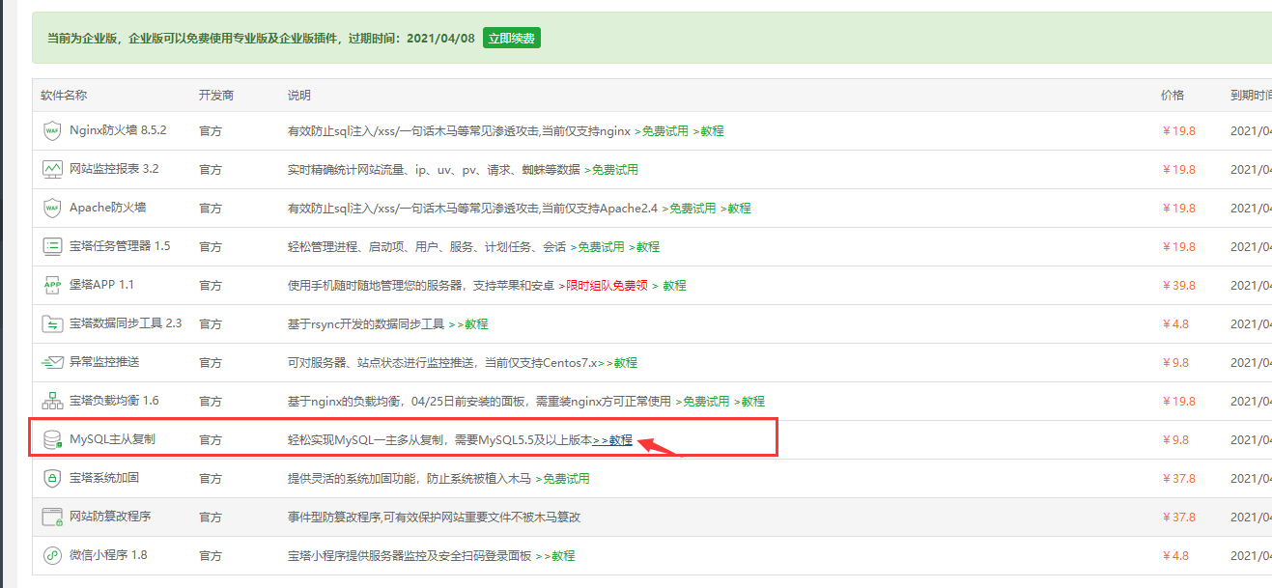Viewport: 1272px width, 588px height.
Task: Click the MySQL主从复制 database icon
Action: point(52,439)
